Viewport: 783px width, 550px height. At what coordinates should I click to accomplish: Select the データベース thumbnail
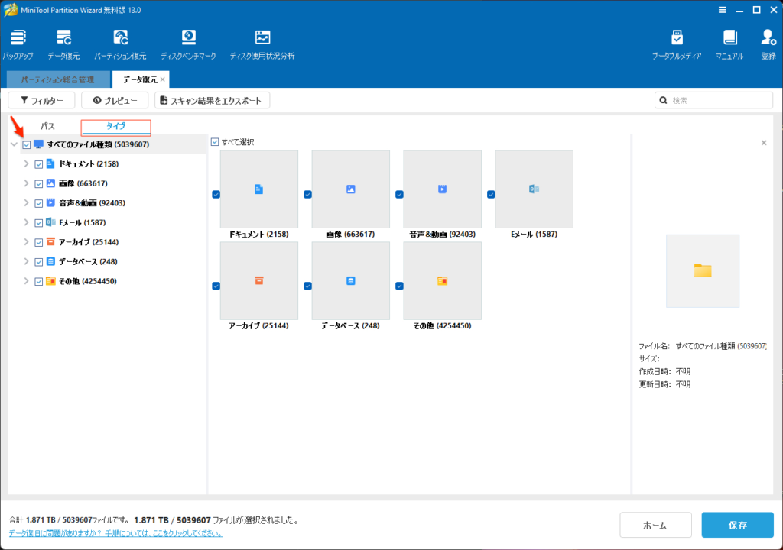click(x=350, y=281)
